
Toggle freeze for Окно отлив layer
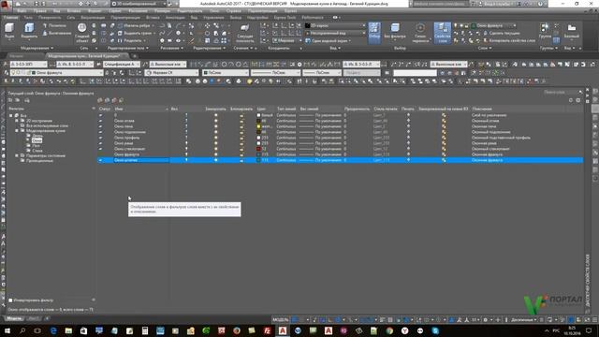[216, 121]
